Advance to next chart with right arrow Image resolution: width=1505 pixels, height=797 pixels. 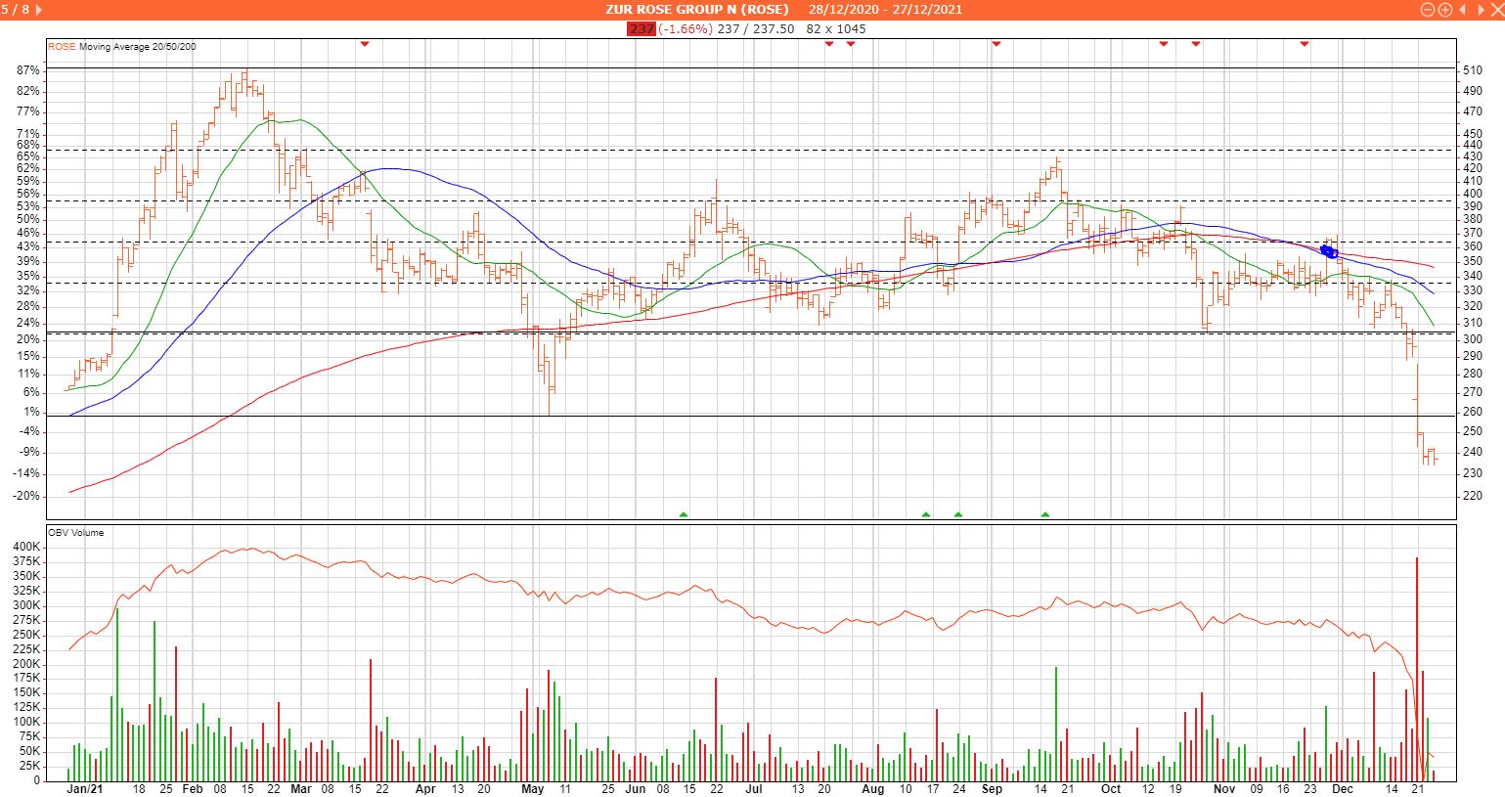click(1479, 10)
